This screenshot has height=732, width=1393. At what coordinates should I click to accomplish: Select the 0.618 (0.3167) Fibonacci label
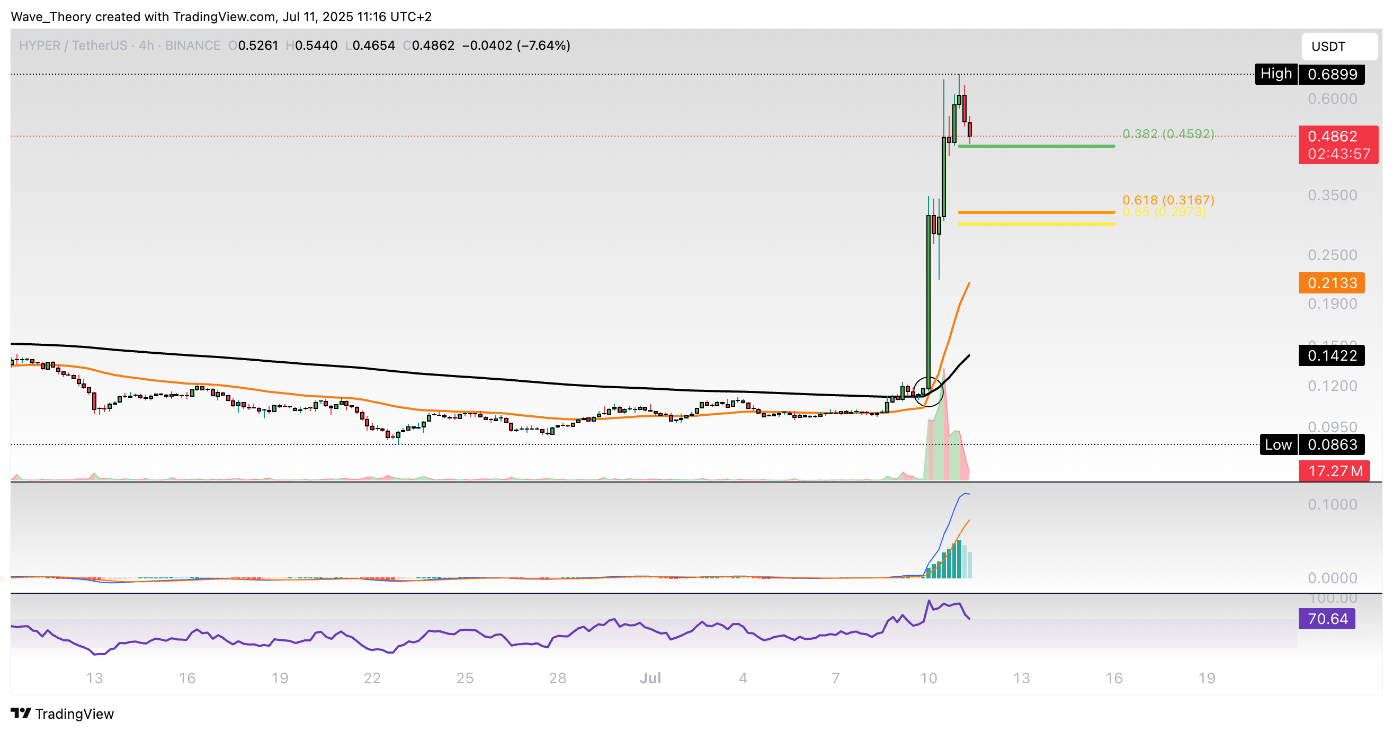point(1168,200)
